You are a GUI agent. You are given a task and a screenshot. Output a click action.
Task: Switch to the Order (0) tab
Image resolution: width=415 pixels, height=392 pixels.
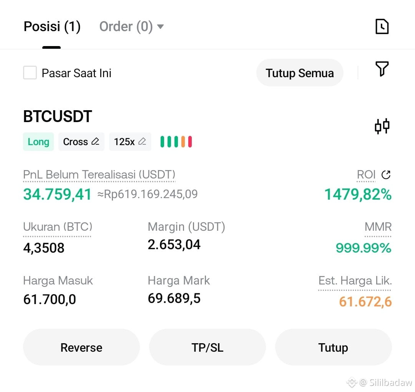coord(126,26)
